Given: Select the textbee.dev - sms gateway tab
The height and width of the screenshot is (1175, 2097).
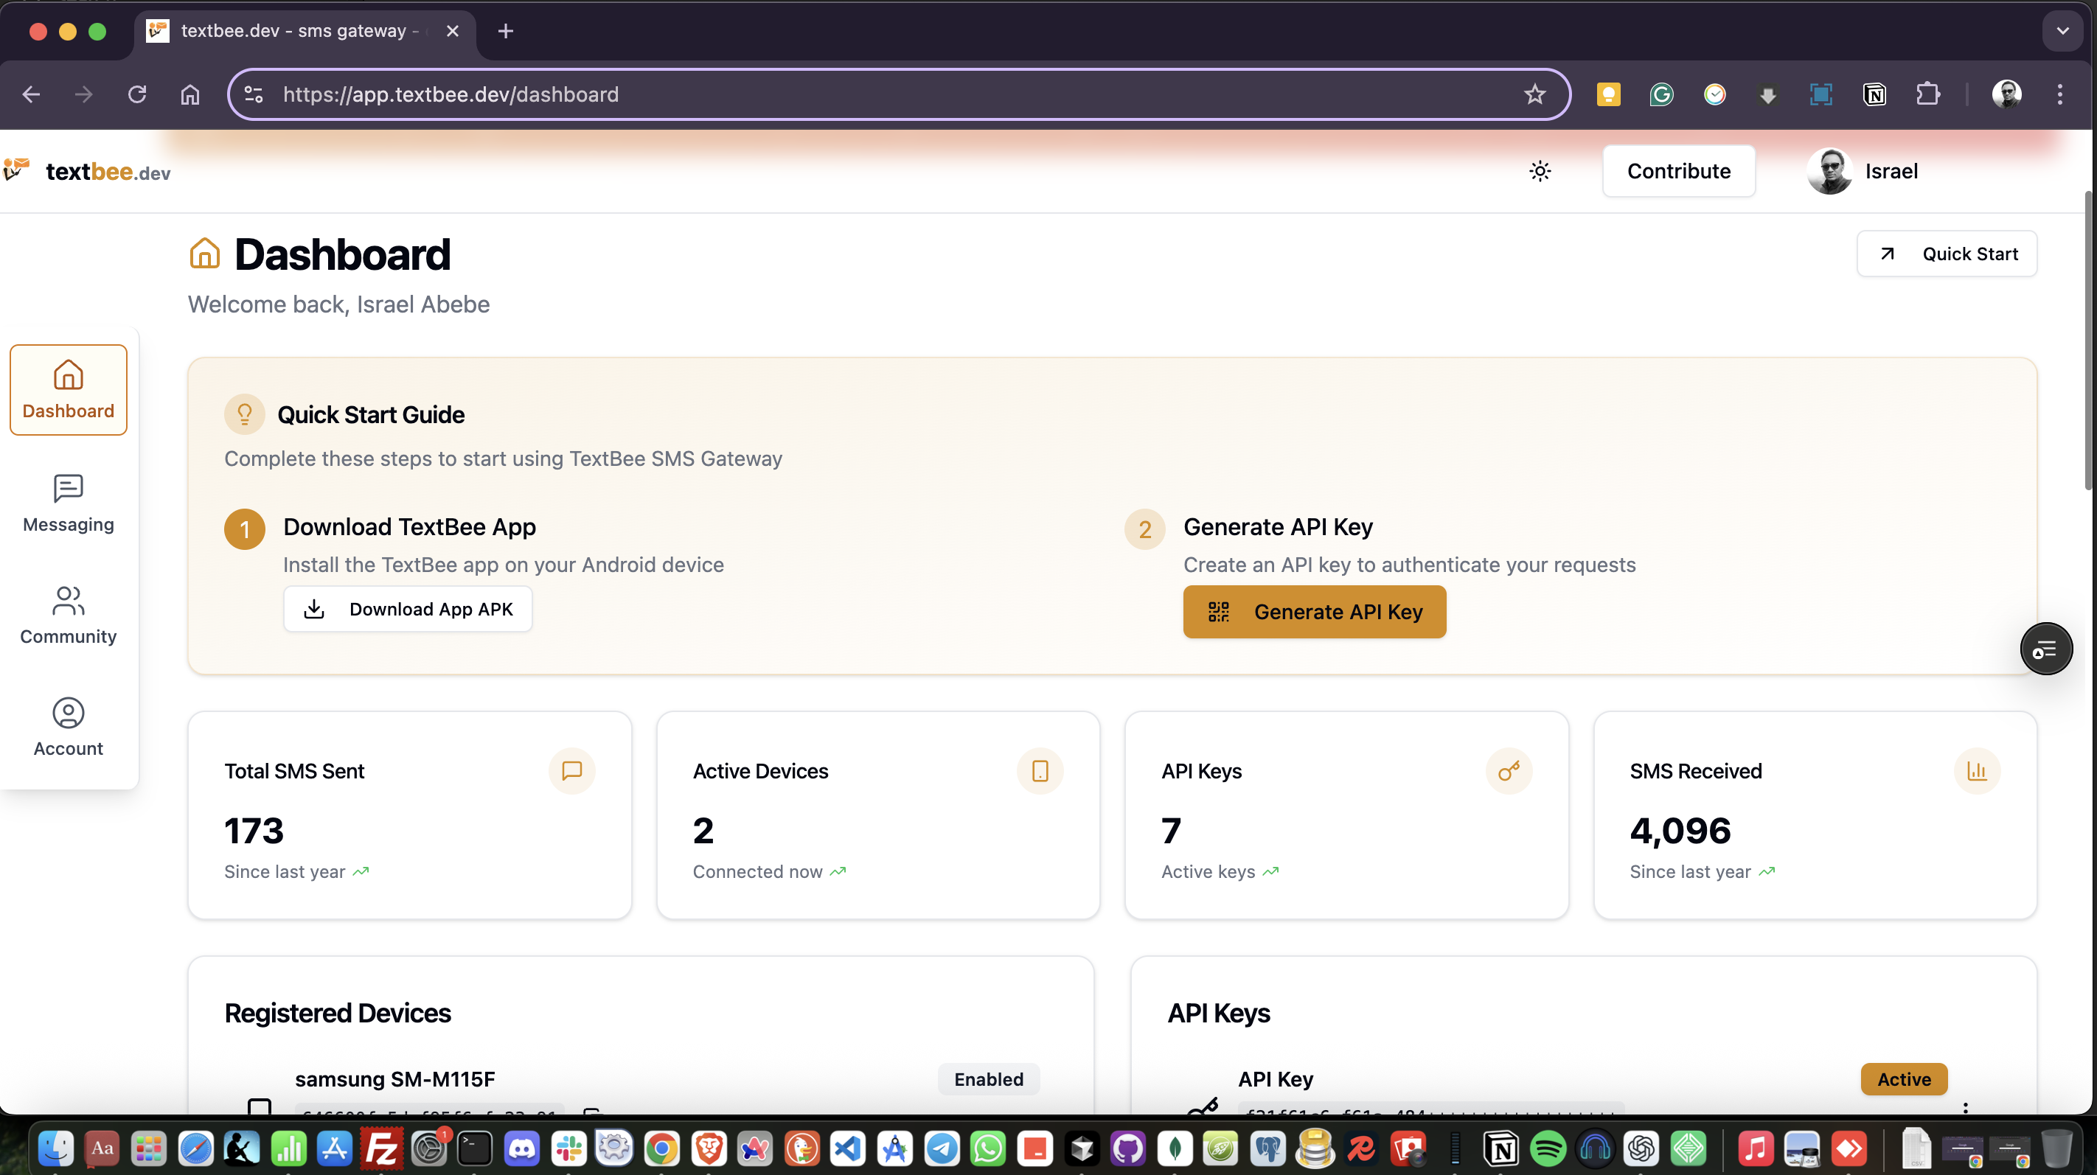Looking at the screenshot, I should pyautogui.click(x=305, y=31).
